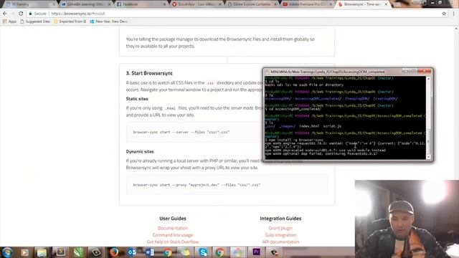Open the Documentation link under User Guides

click(x=173, y=228)
